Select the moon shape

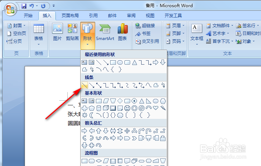(92, 115)
